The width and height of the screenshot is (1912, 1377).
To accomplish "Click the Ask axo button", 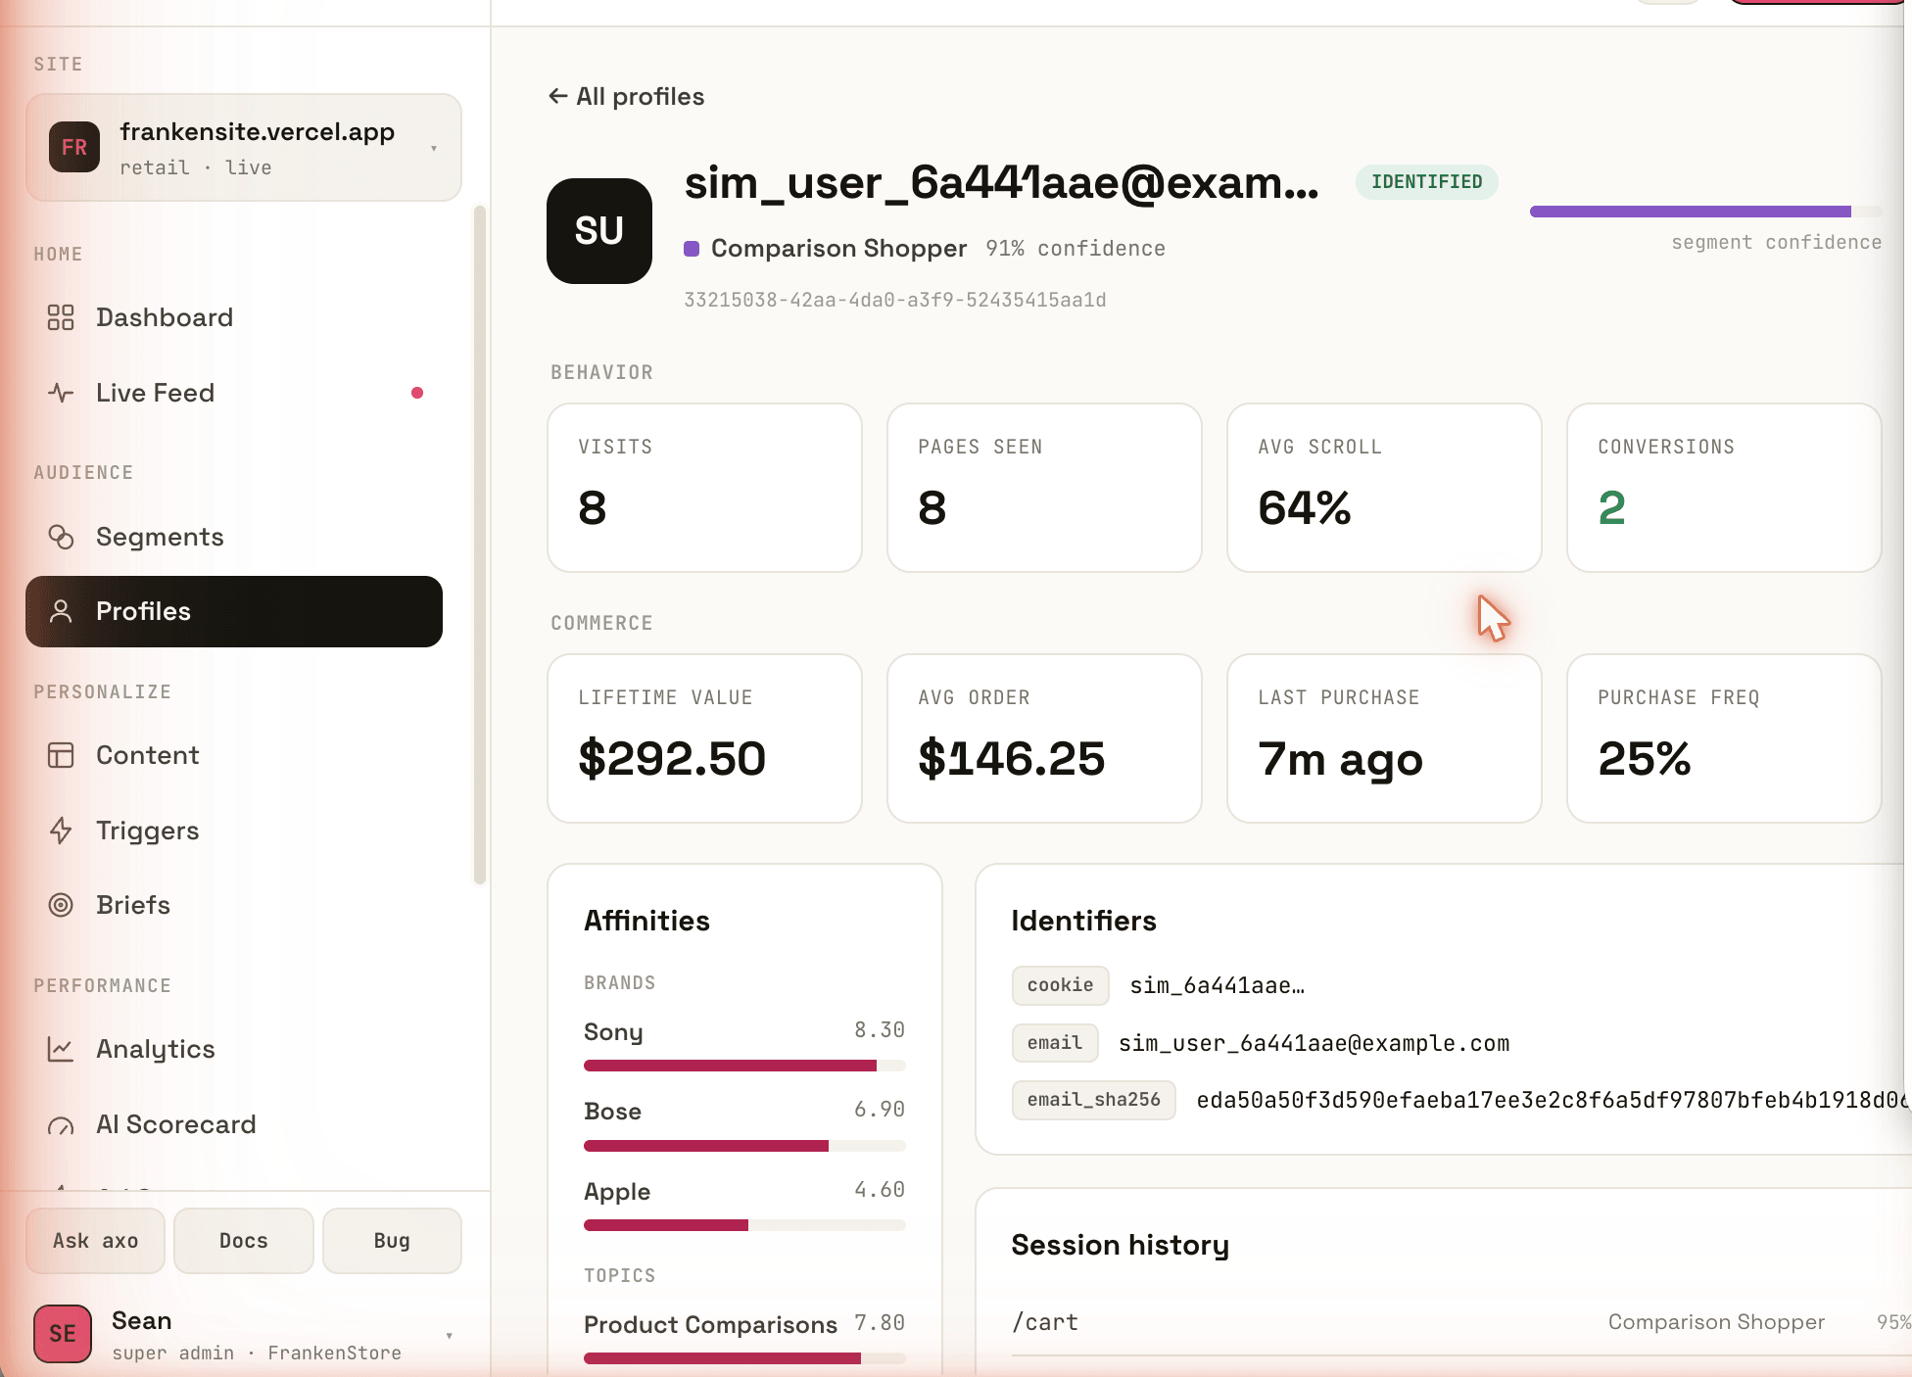I will [96, 1241].
